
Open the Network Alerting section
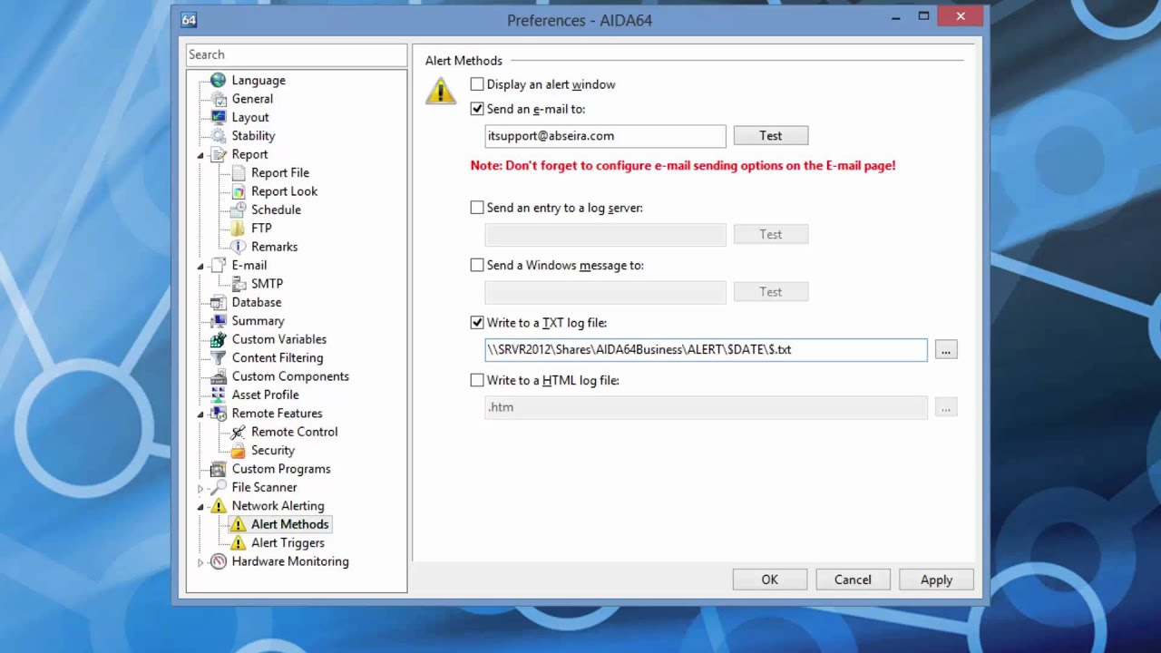pos(278,506)
